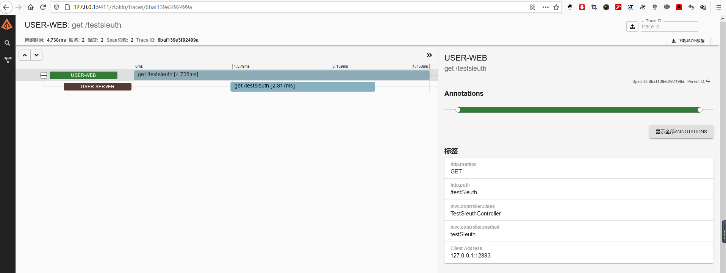This screenshot has height=273, width=726.
Task: Collapse detail panel with double chevron
Action: click(x=429, y=55)
